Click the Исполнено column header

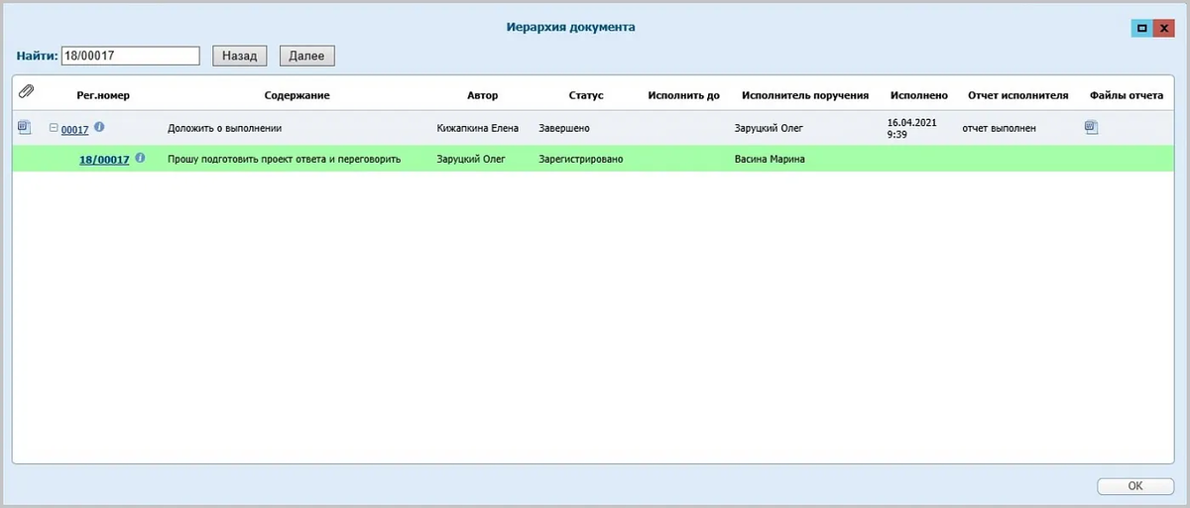tap(919, 95)
